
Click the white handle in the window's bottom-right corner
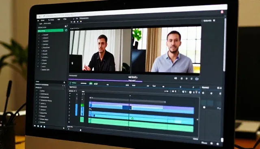[222, 140]
